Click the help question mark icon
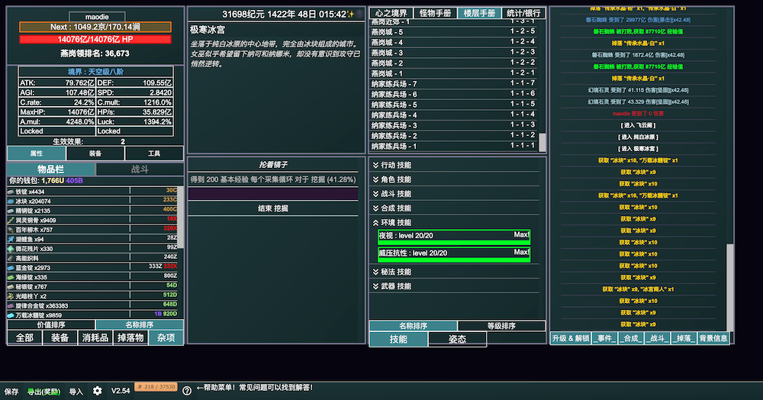Screen dimensions: 763x400 point(186,390)
